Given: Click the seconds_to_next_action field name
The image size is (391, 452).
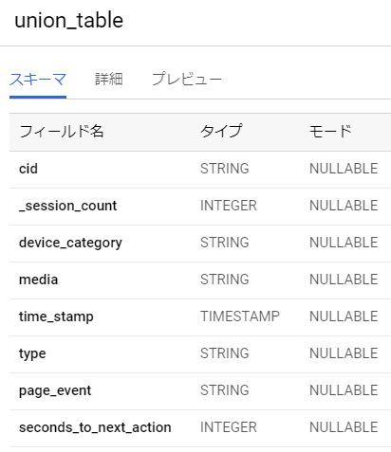Looking at the screenshot, I should click(x=95, y=427).
